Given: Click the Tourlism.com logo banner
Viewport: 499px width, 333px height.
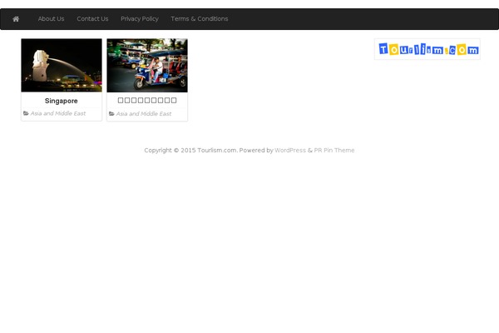Looking at the screenshot, I should click(x=427, y=49).
